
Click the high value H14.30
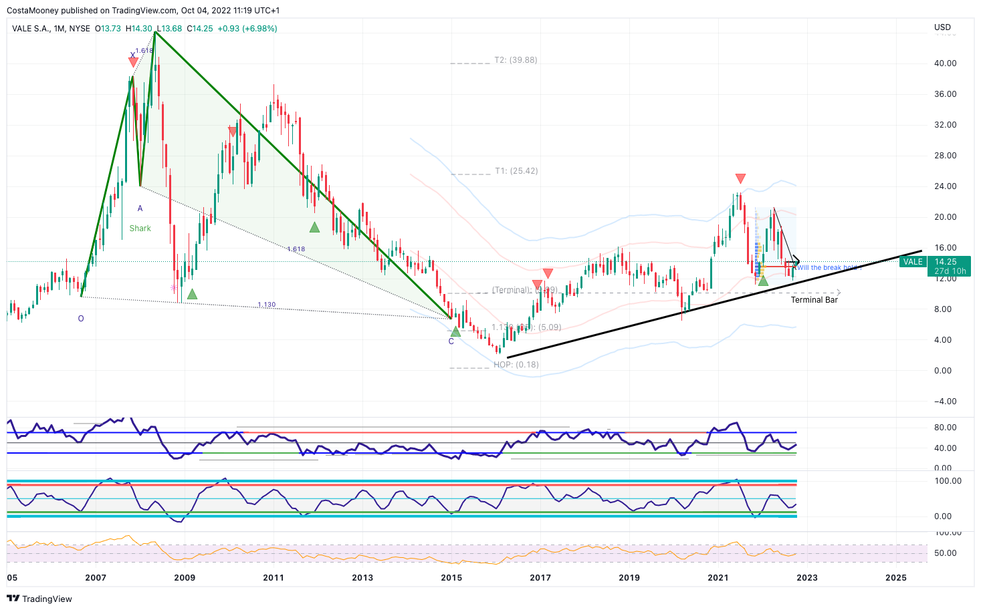click(138, 29)
